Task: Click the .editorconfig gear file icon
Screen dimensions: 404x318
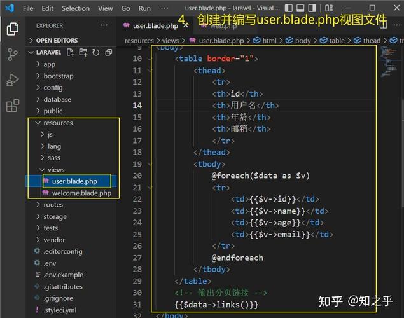Action: coord(37,251)
